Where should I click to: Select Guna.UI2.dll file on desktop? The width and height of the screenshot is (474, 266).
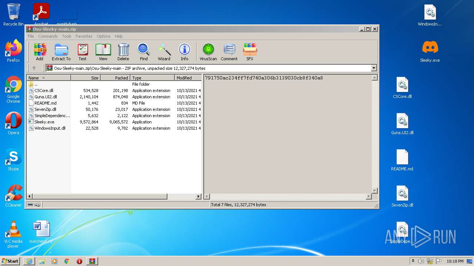click(x=402, y=124)
